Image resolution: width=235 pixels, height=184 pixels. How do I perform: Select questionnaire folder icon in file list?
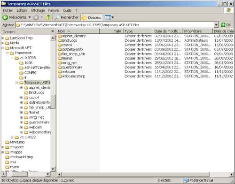pos(60,67)
